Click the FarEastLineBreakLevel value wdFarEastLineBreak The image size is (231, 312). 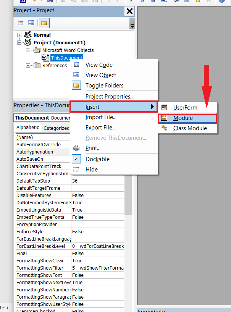coord(97,246)
